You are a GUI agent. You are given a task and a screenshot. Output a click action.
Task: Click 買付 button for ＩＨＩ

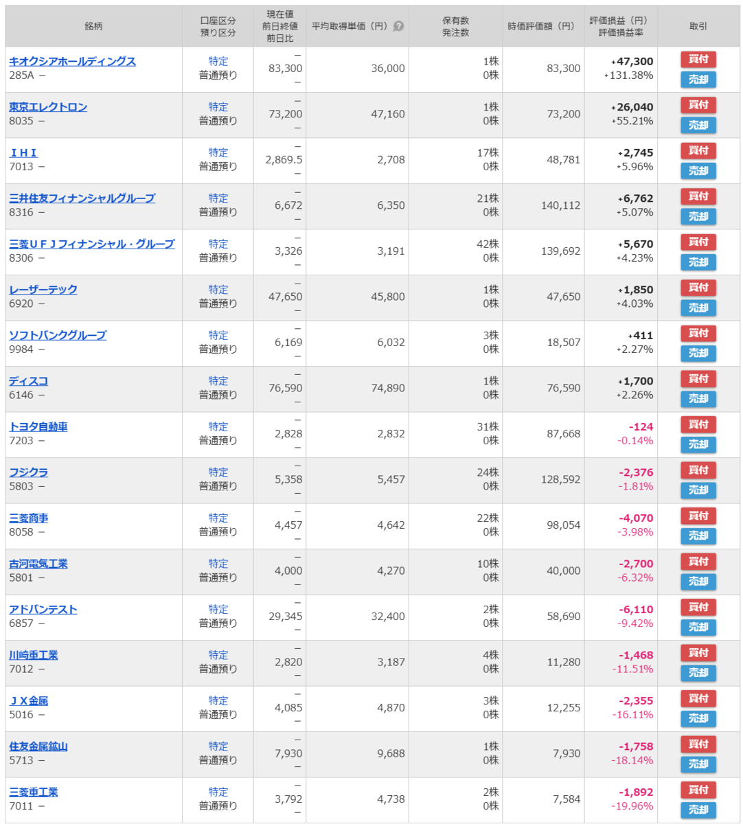[698, 150]
